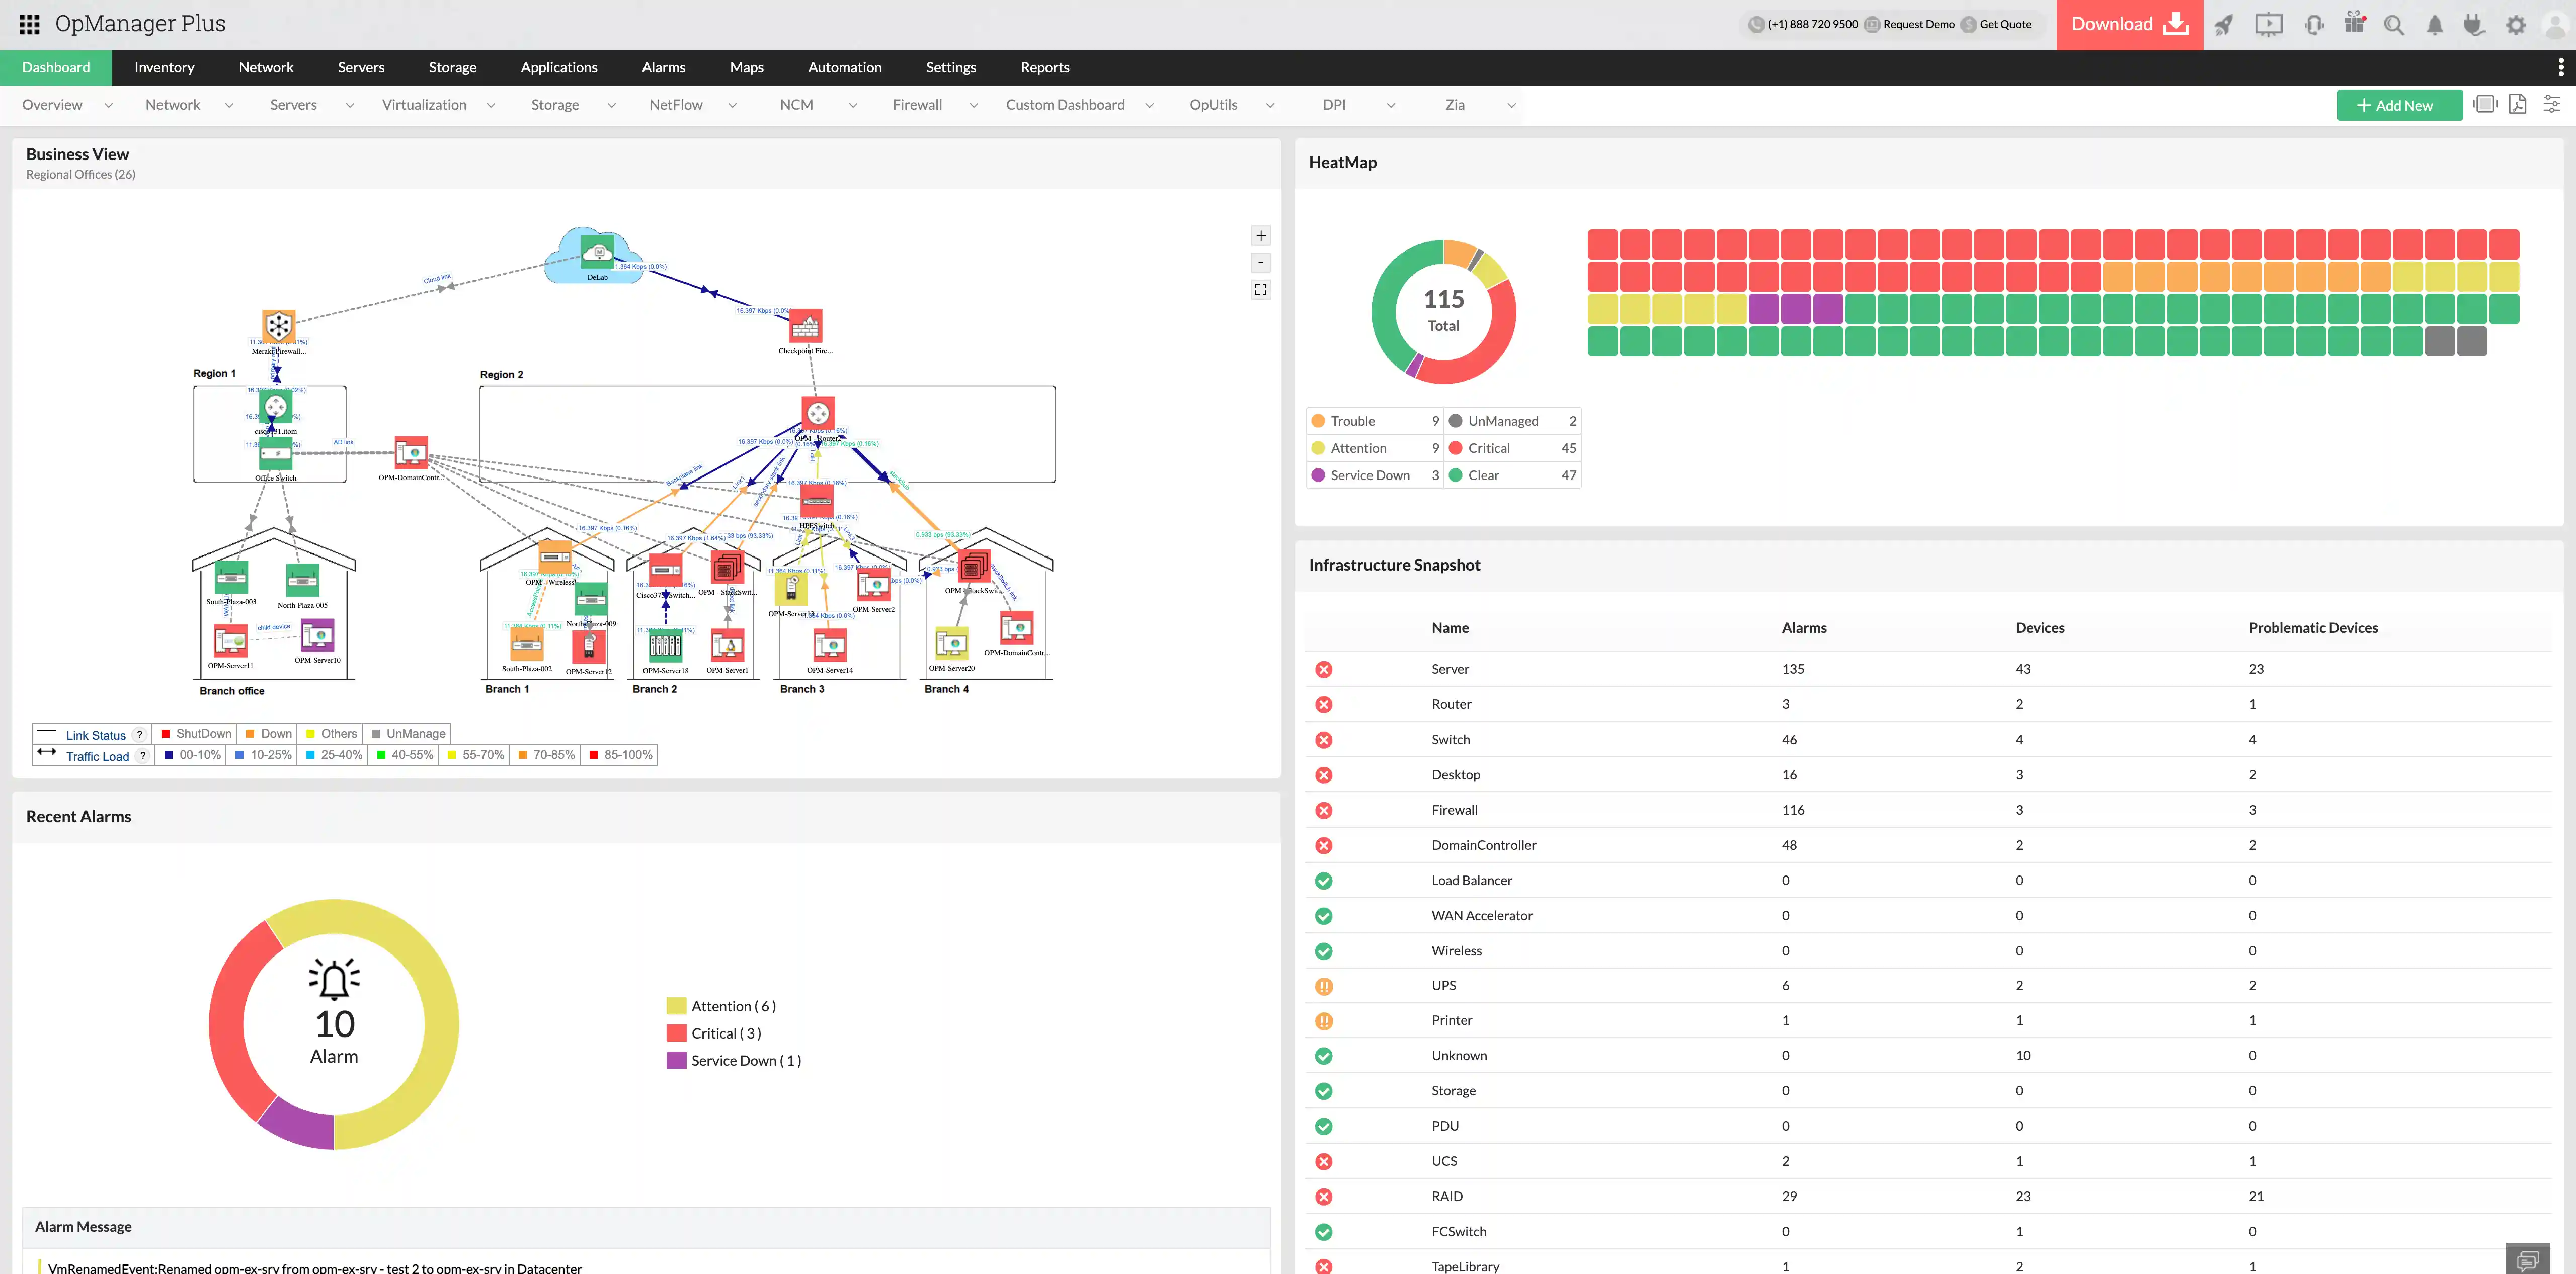Open the Maps tab
This screenshot has width=2576, height=1274.
(746, 67)
